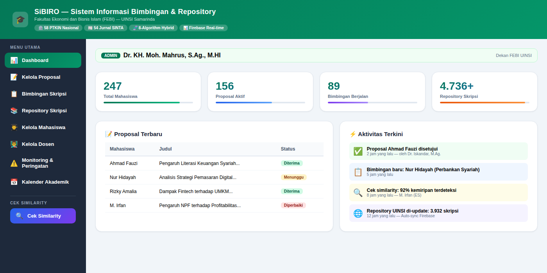Open the Kelola Proposal menu
547x273 pixels.
coord(41,77)
